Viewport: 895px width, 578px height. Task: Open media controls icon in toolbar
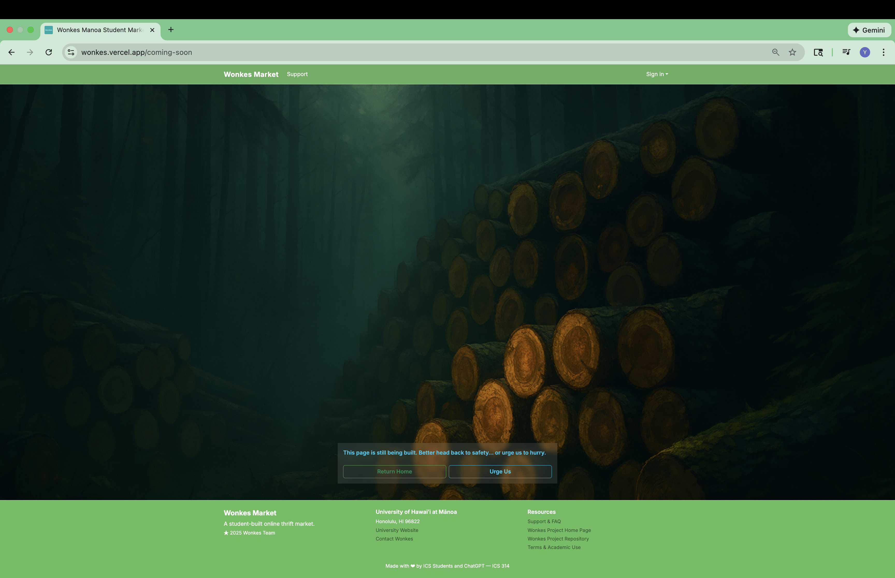846,52
